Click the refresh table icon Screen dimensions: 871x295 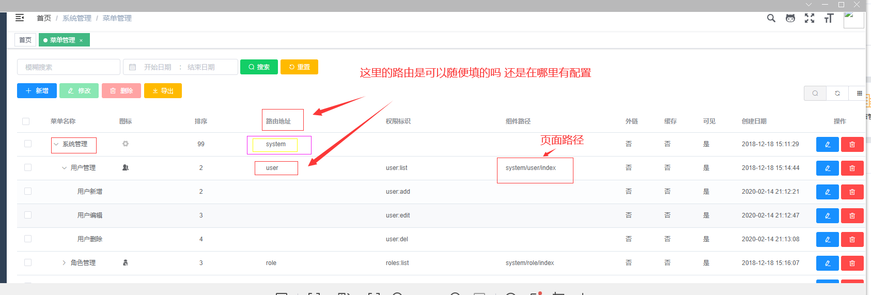pos(837,94)
